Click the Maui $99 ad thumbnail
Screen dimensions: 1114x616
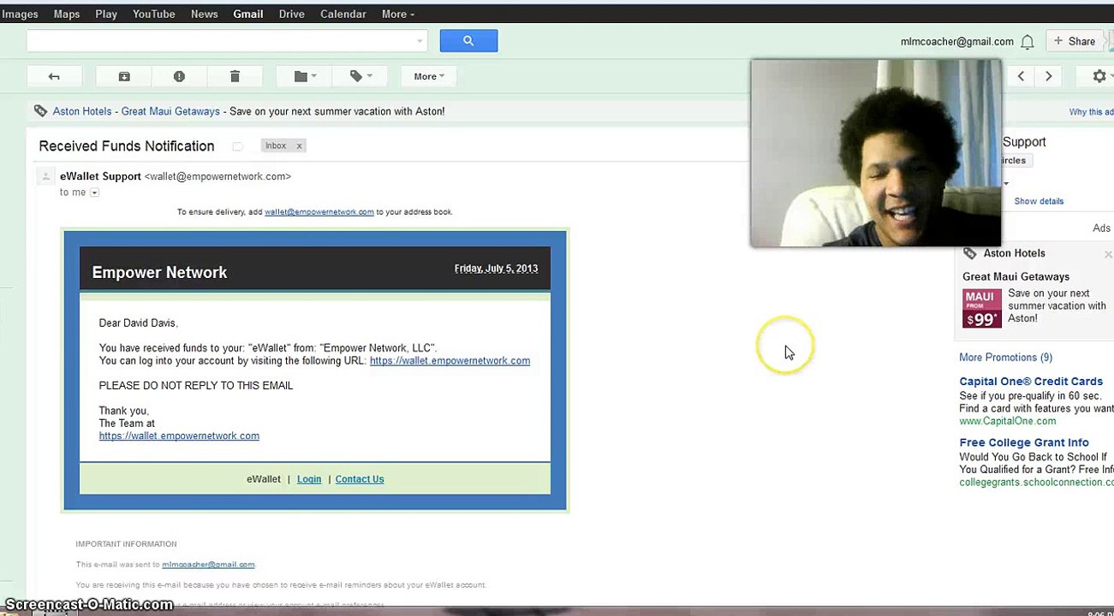(982, 309)
